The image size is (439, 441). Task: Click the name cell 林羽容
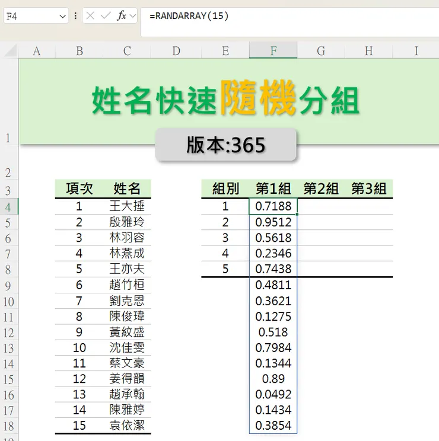pyautogui.click(x=127, y=238)
